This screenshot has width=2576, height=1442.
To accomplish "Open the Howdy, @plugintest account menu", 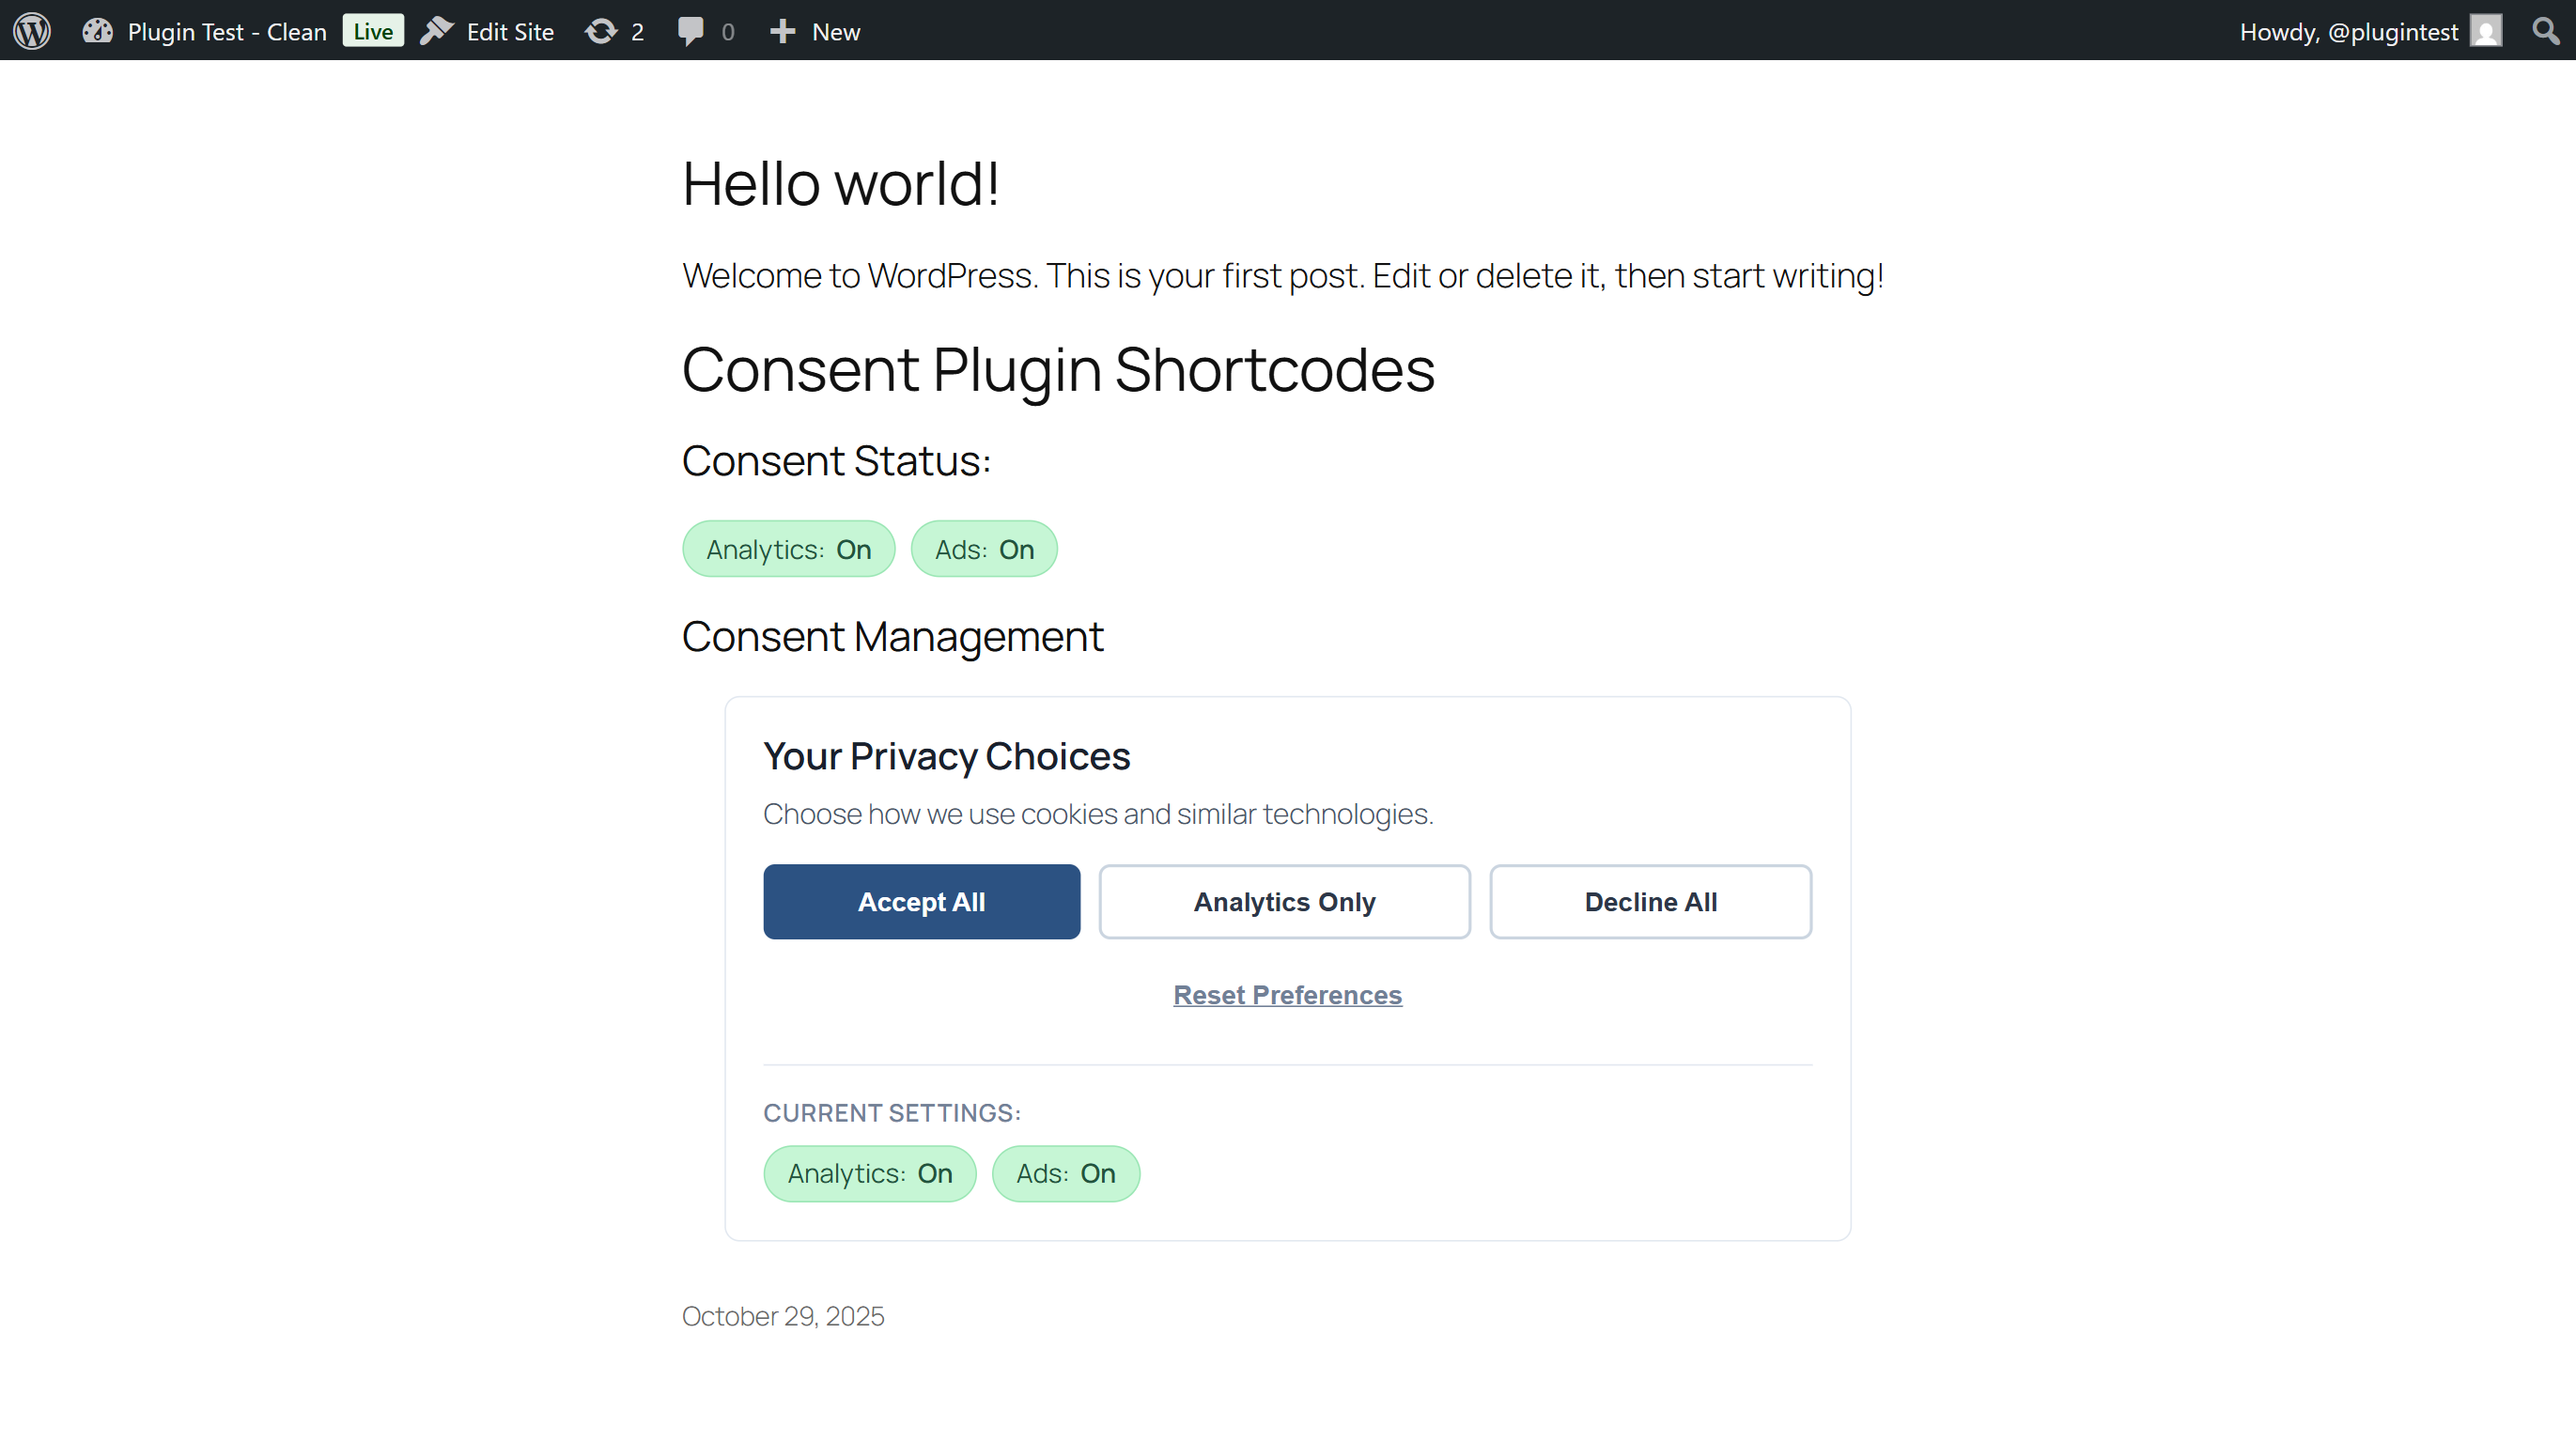I will point(2348,32).
